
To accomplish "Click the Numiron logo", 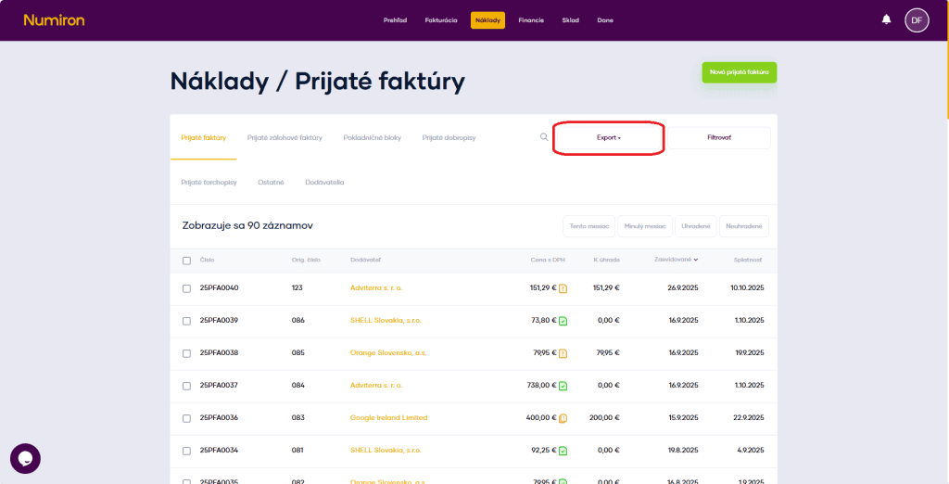I will click(54, 19).
